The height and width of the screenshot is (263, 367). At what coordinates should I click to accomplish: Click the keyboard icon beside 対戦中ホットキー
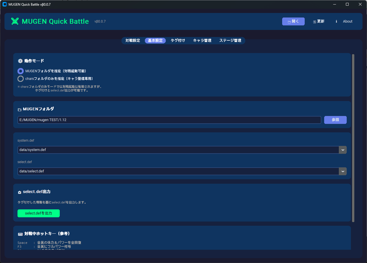(20, 234)
